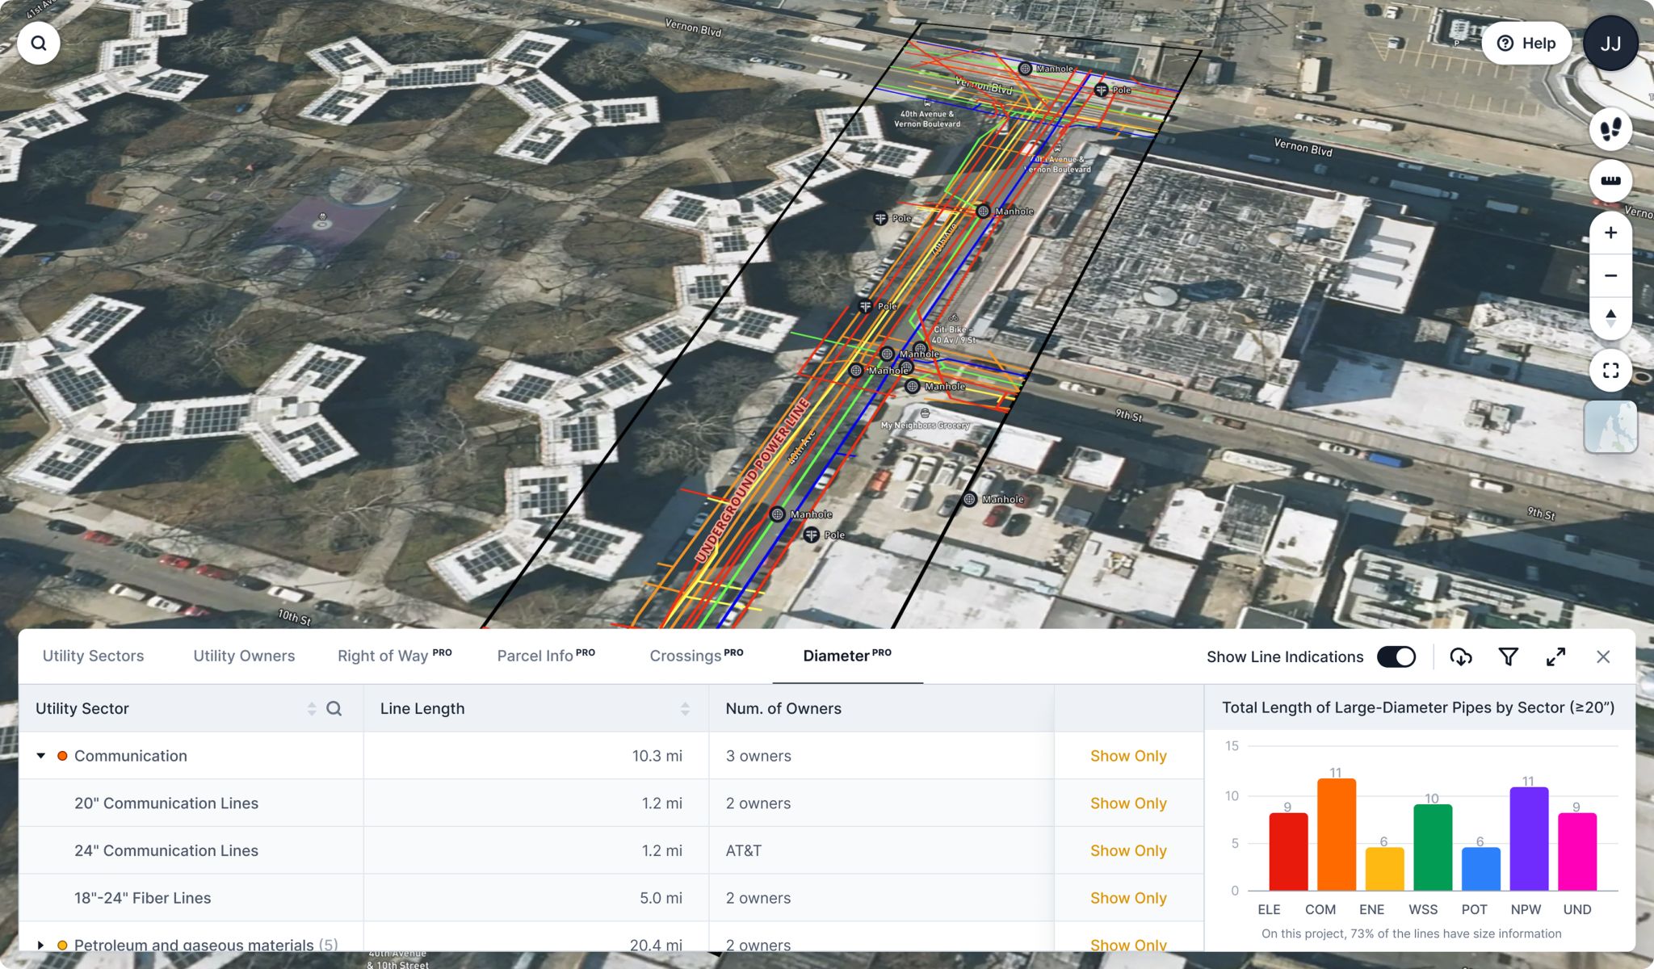Download the diameter table data

1460,656
